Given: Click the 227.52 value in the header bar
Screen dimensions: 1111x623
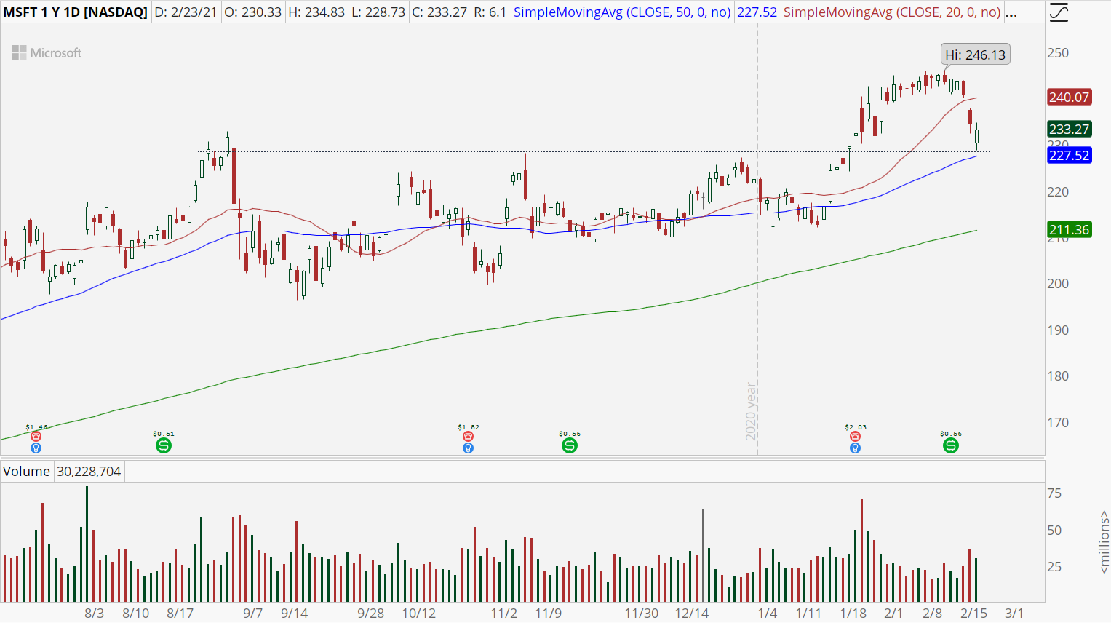Looking at the screenshot, I should [757, 12].
